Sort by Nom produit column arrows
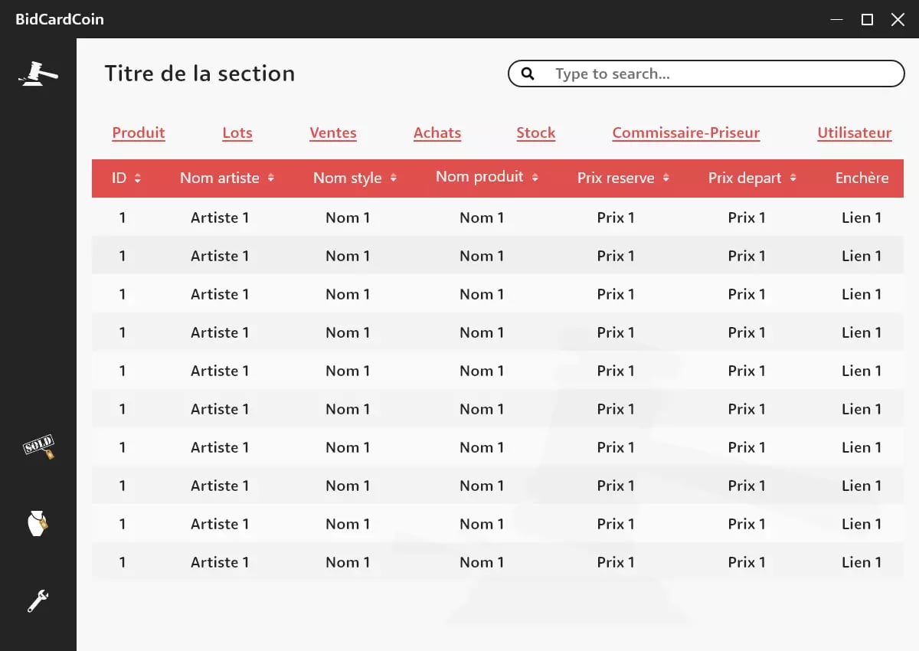919x651 pixels. coord(535,178)
